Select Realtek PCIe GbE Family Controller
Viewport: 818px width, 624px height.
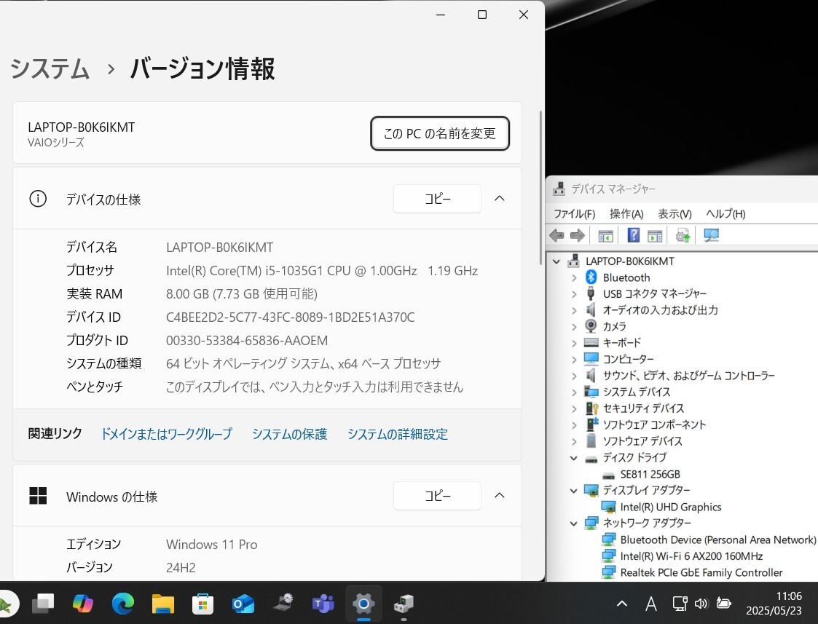[701, 573]
